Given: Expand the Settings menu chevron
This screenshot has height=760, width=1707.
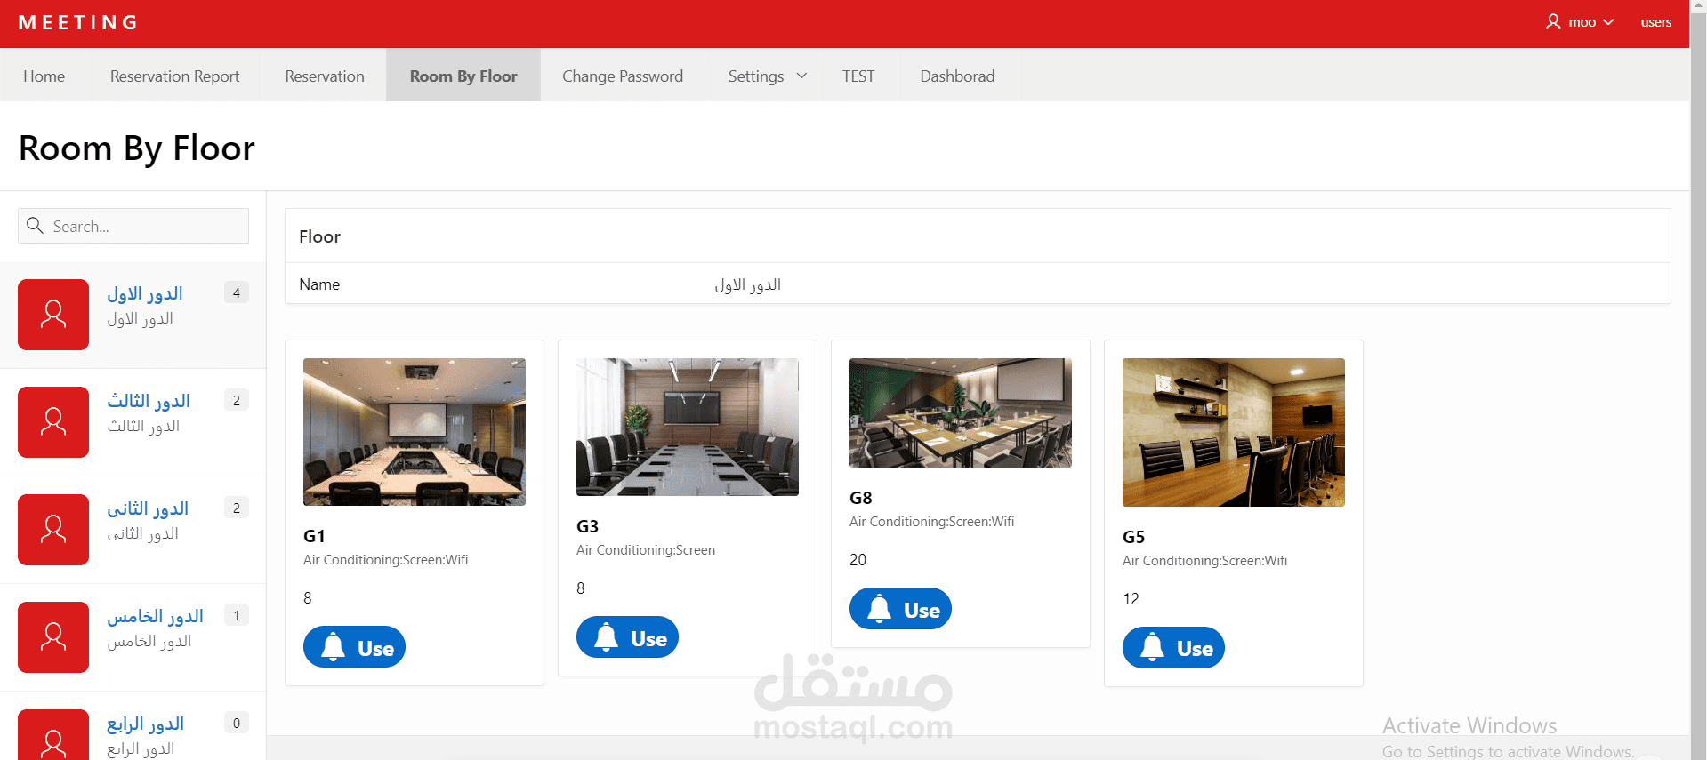Looking at the screenshot, I should coord(801,76).
